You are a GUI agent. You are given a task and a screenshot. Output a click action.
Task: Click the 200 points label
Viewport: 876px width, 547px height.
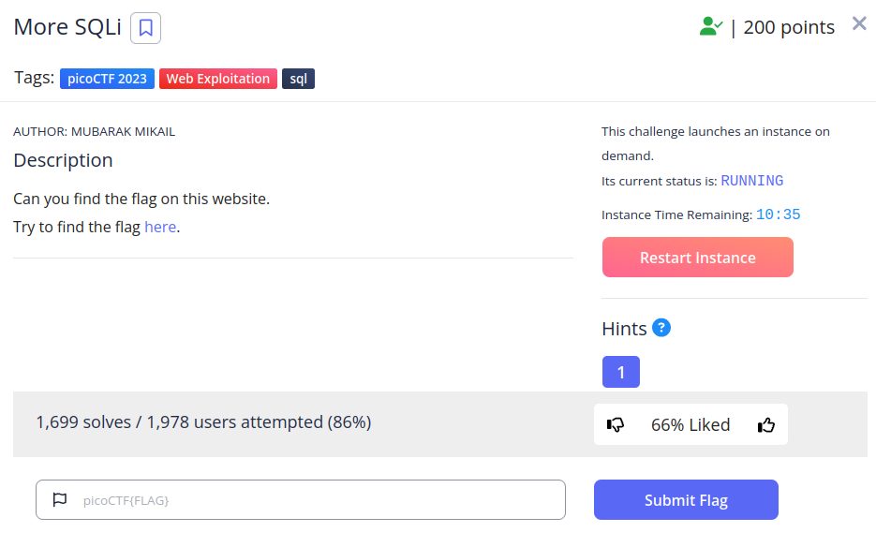tap(789, 27)
